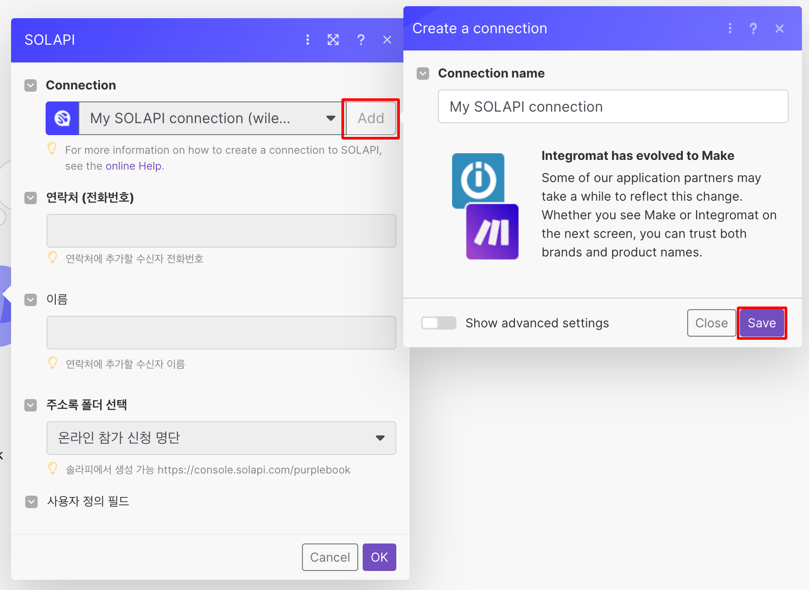The width and height of the screenshot is (809, 590).
Task: Collapse the Connection section chevron
Action: (31, 85)
